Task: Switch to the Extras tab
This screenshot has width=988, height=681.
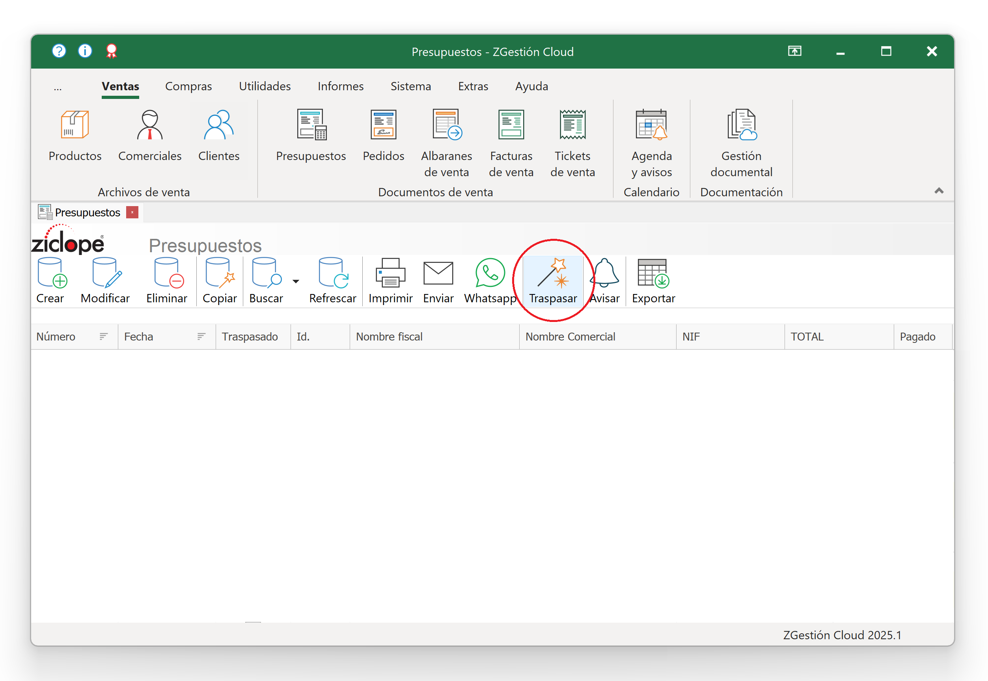Action: pyautogui.click(x=473, y=87)
